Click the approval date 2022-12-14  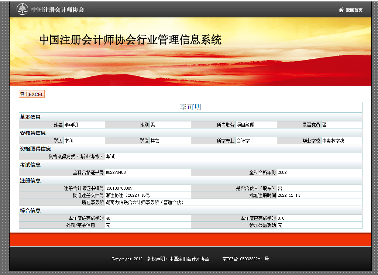(289, 196)
